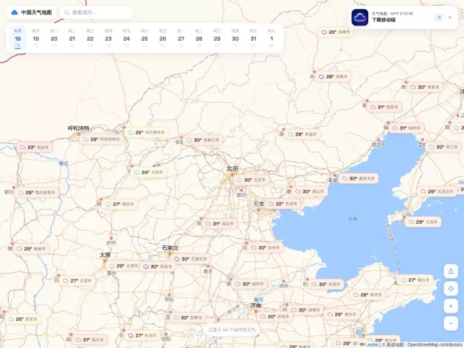Click the 葫芦岛 red city marker
The image size is (464, 348).
(378, 140)
